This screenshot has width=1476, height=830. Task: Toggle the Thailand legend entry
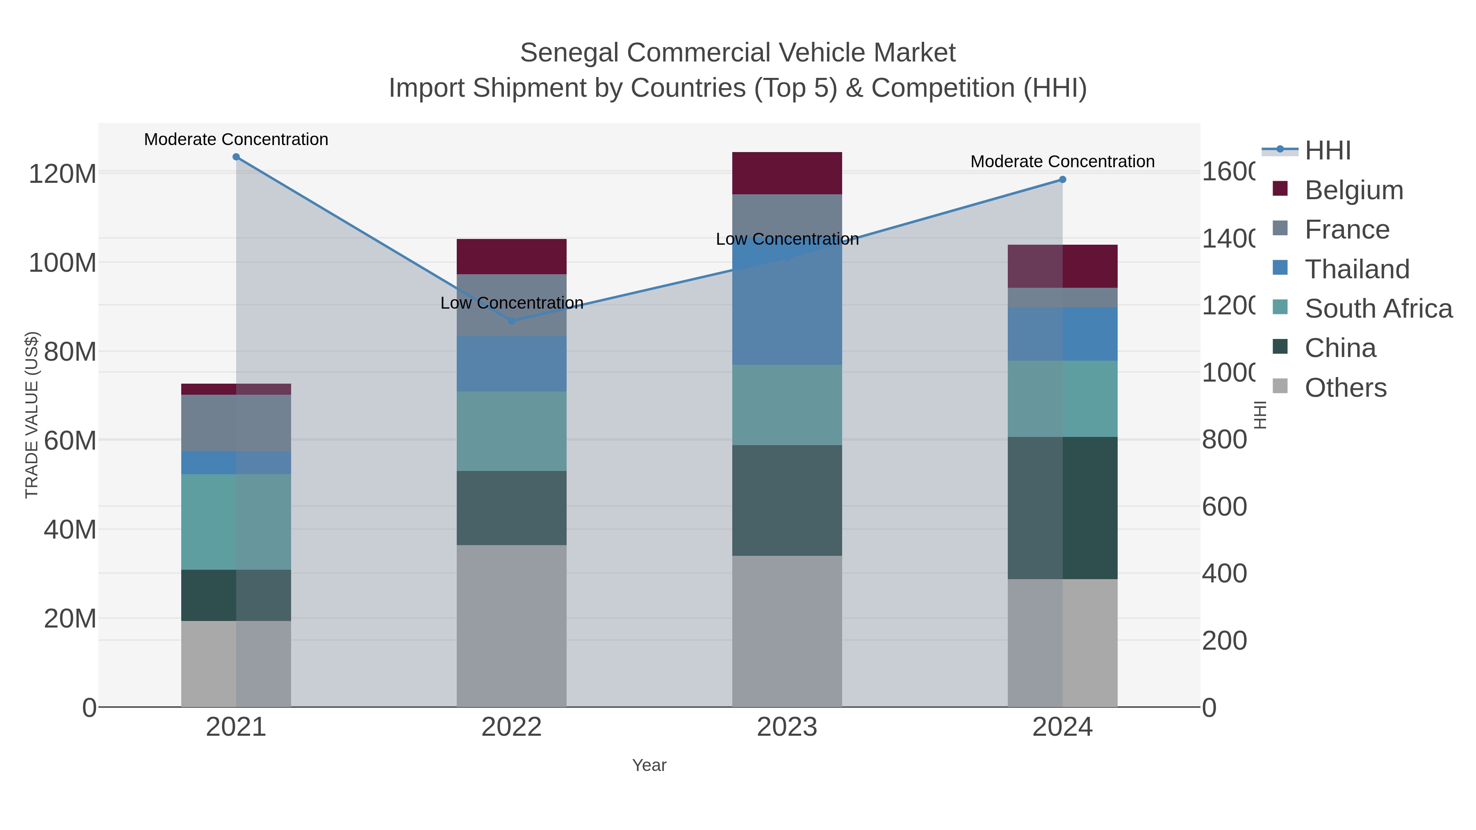coord(1341,268)
